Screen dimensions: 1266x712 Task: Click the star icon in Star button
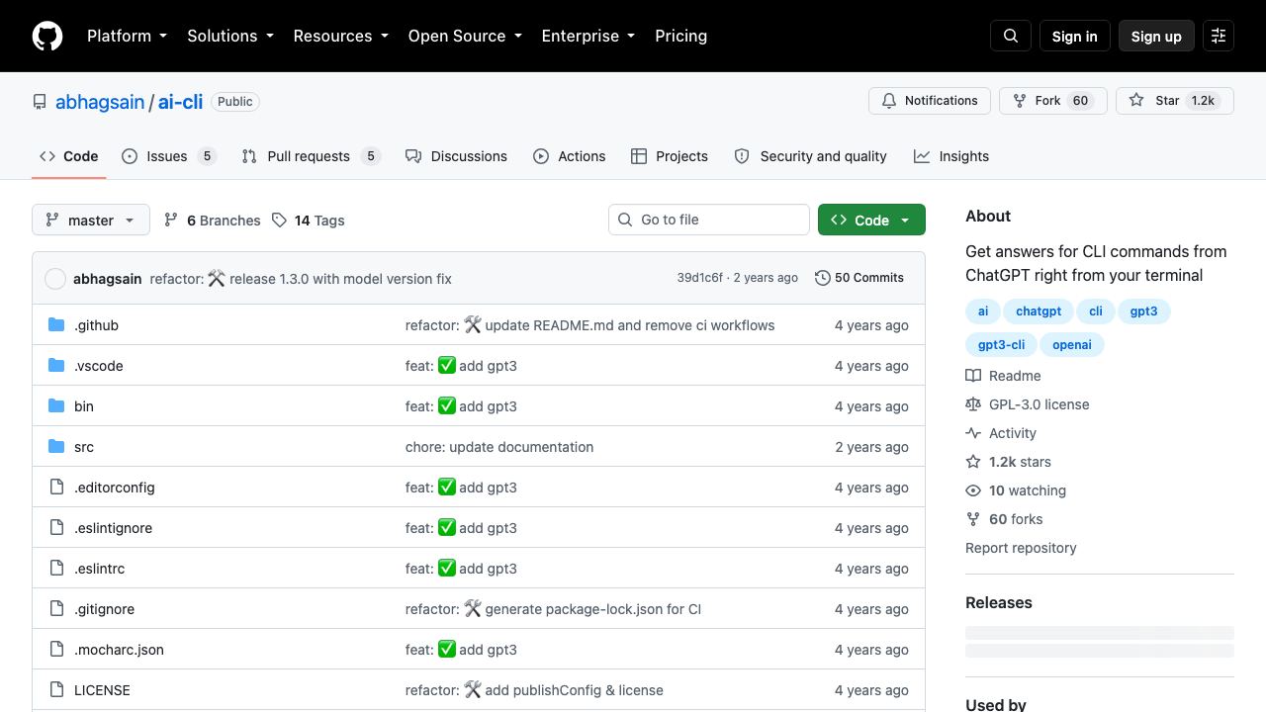tap(1136, 101)
